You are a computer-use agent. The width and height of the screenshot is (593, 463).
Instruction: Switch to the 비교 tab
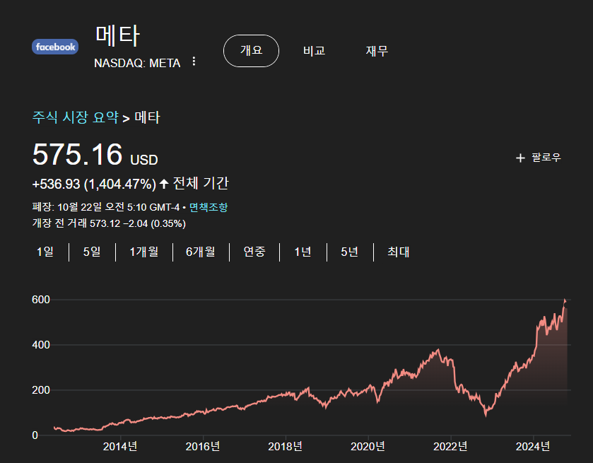coord(315,51)
